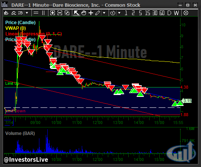
Task: Select the arrow pointer tool
Action: coord(76,13)
